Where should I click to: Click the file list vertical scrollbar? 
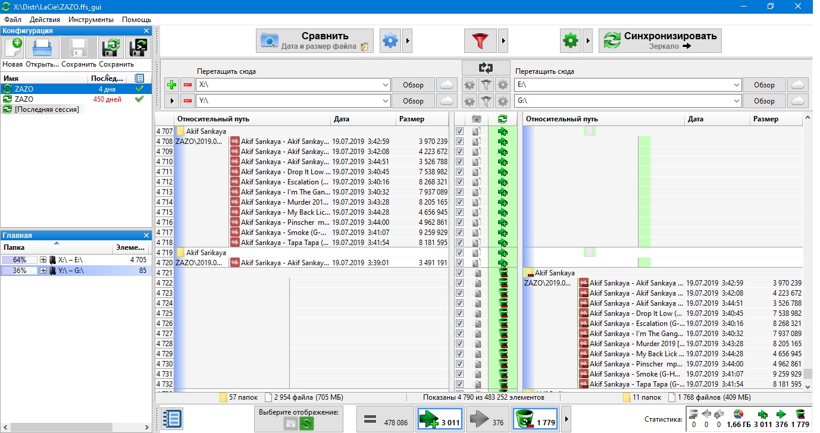[x=808, y=374]
